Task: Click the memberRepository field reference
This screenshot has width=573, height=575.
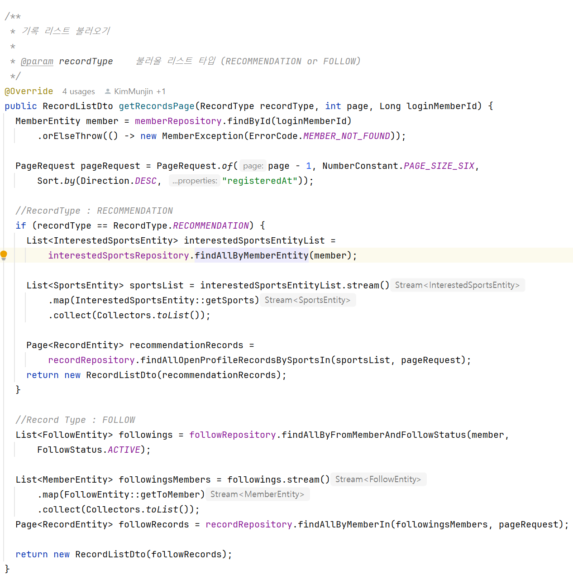Action: [x=178, y=121]
